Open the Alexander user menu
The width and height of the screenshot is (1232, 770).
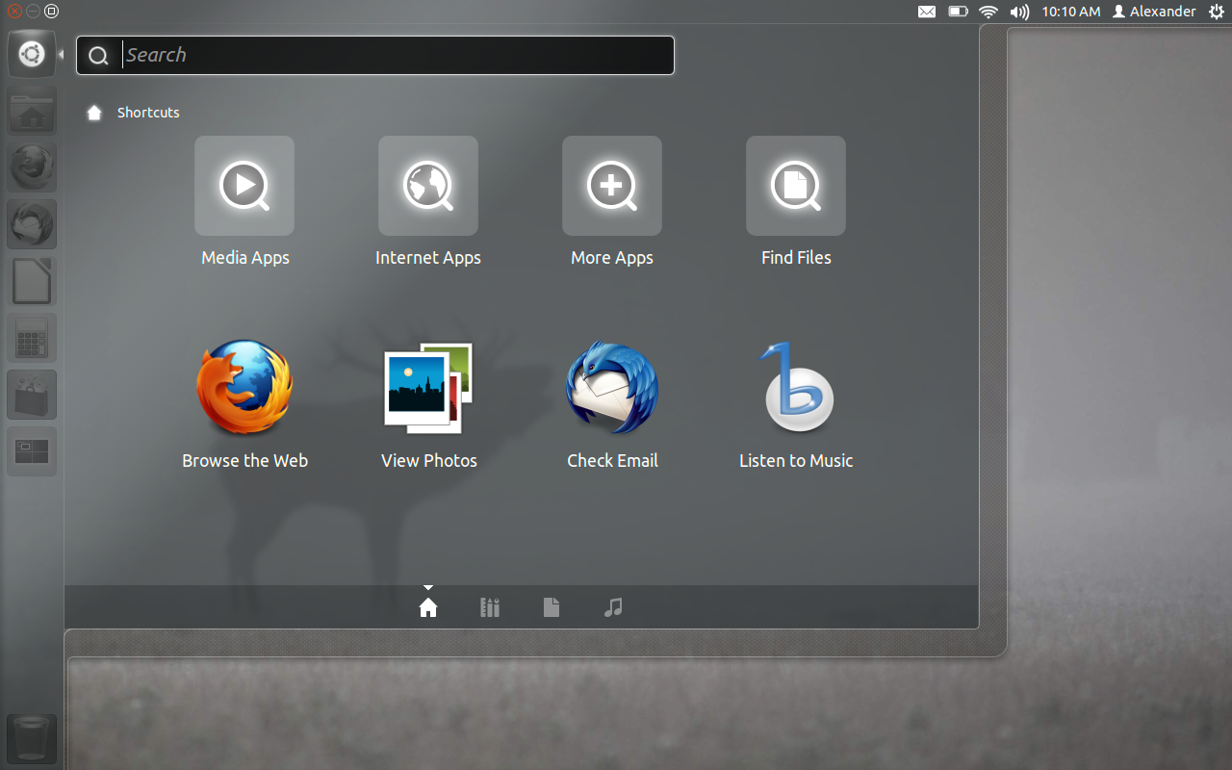click(1154, 12)
